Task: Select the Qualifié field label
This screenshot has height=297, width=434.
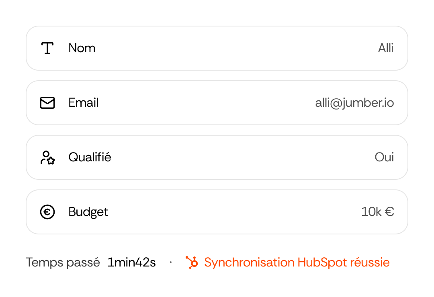Action: click(x=90, y=157)
